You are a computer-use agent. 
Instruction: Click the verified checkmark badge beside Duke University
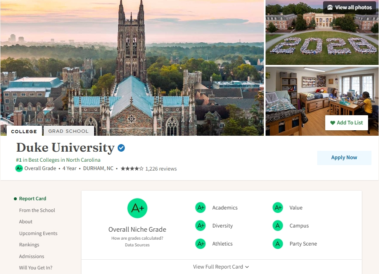click(x=121, y=148)
